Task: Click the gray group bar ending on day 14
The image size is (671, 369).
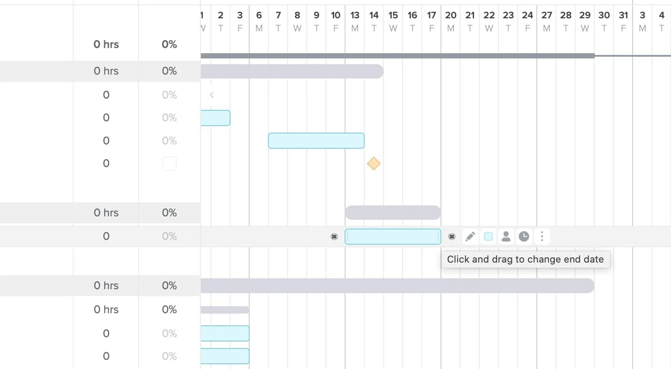Action: tap(292, 71)
